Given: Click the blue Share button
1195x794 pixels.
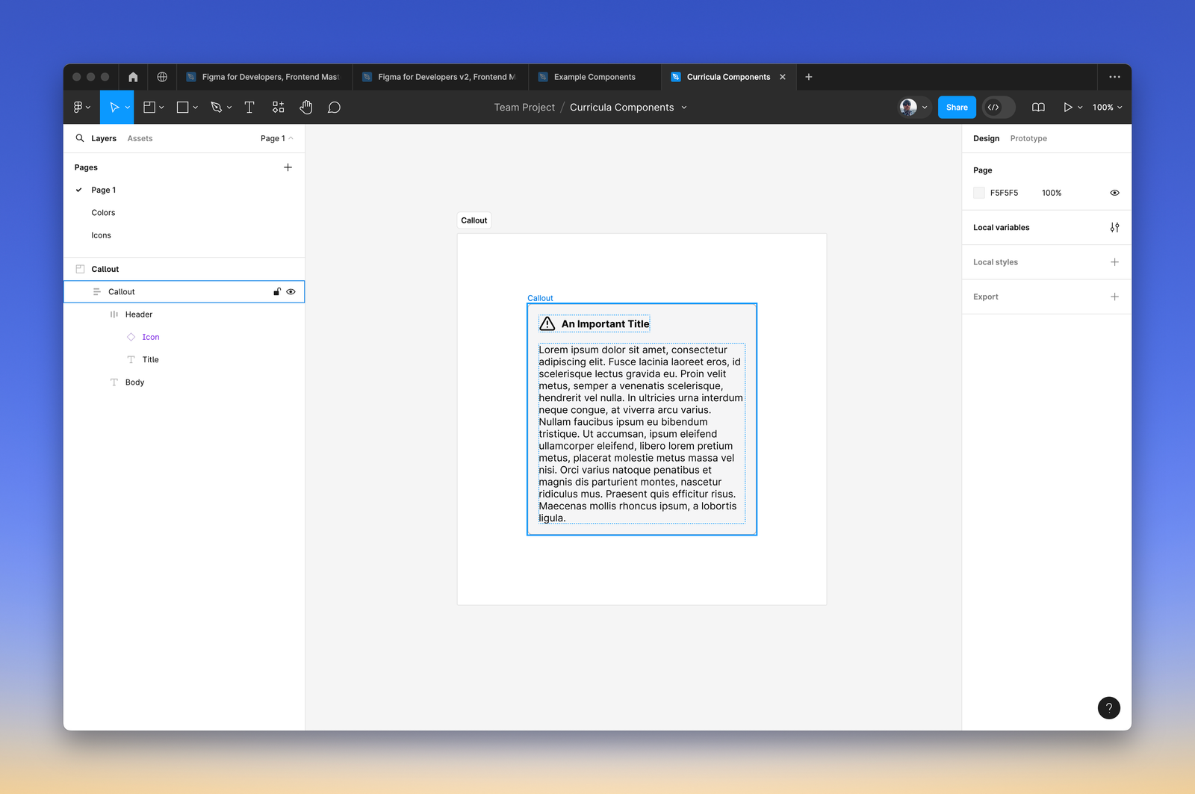Looking at the screenshot, I should (956, 108).
